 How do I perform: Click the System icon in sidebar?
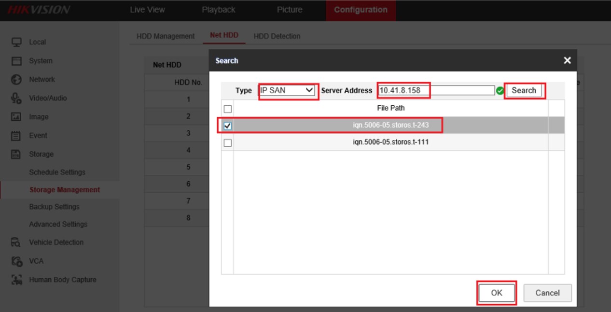[x=16, y=61]
